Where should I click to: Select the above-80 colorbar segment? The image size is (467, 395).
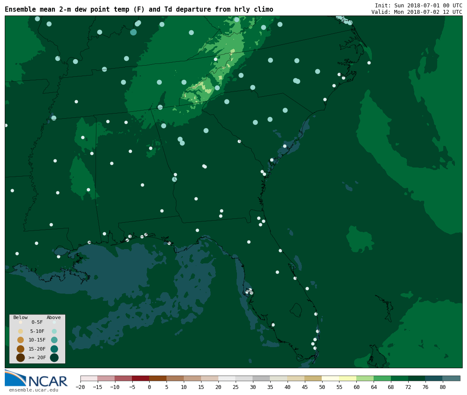point(452,378)
